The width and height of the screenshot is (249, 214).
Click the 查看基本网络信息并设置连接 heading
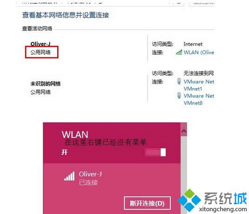coord(66,15)
